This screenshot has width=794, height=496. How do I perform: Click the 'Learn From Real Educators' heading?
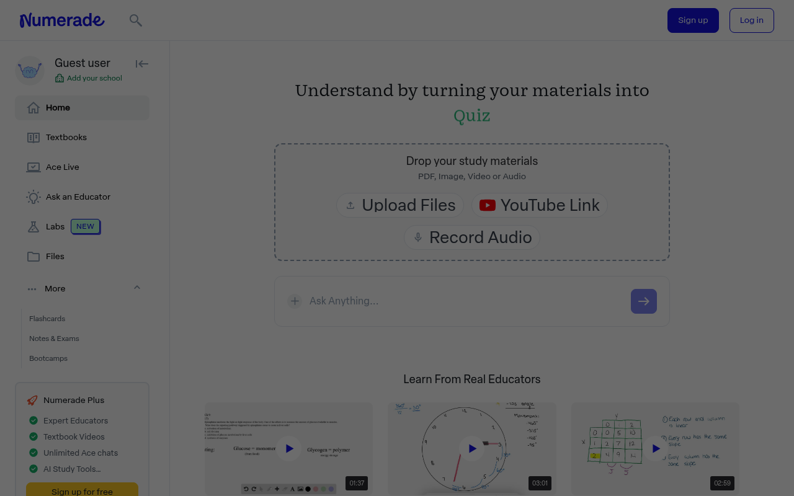point(472,379)
